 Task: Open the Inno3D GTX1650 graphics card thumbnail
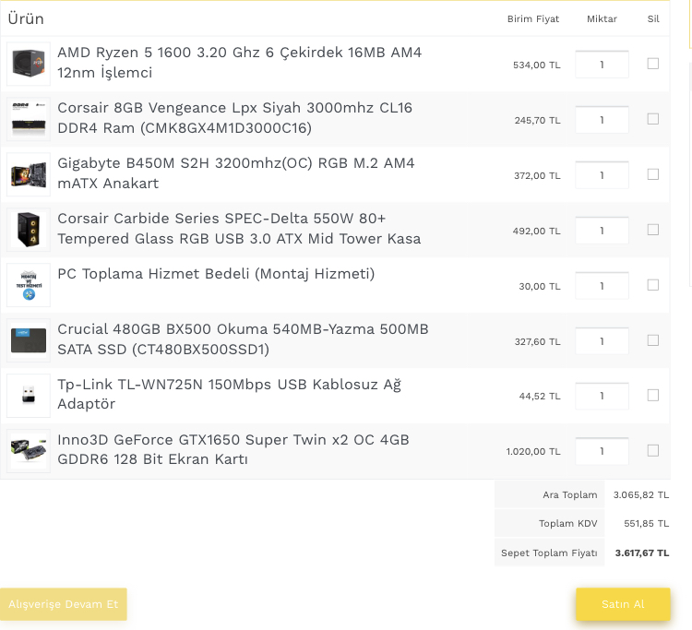[x=29, y=451]
